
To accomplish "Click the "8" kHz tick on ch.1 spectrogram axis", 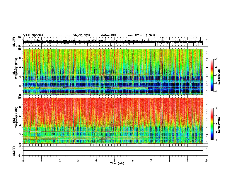I will click(x=21, y=58).
